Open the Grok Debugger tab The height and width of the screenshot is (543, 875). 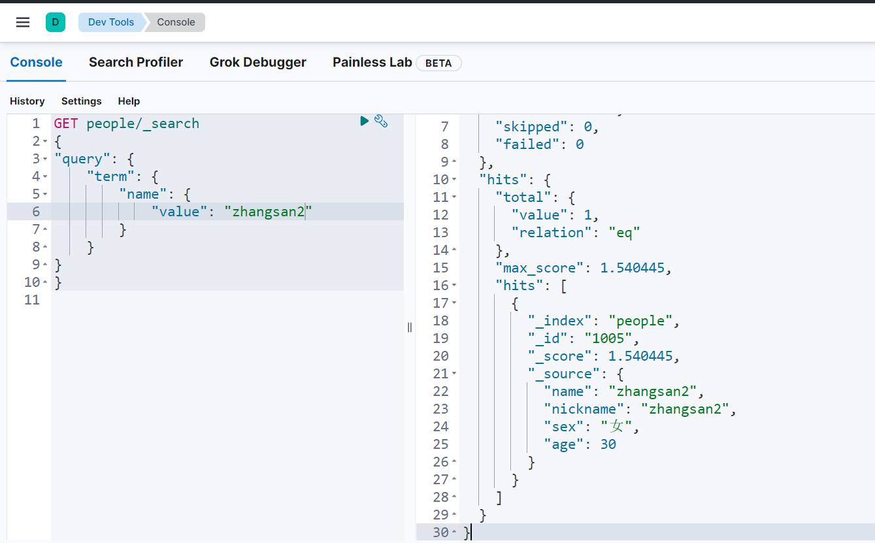coord(257,63)
